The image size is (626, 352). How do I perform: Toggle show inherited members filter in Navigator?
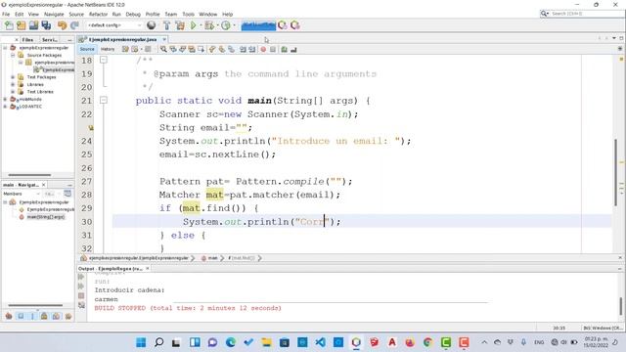click(9, 317)
